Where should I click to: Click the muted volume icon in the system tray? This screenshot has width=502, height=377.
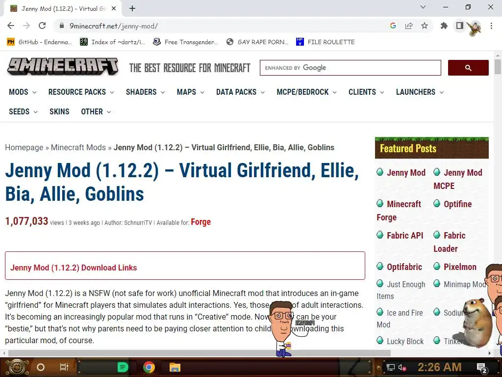402,367
